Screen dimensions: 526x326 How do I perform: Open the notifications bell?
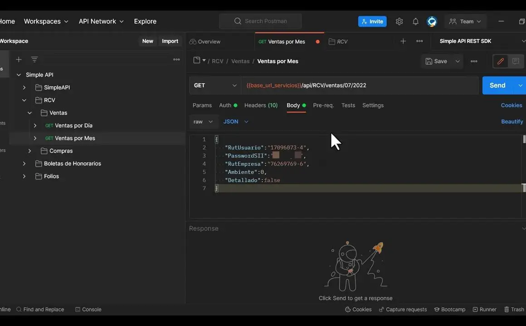pos(415,21)
